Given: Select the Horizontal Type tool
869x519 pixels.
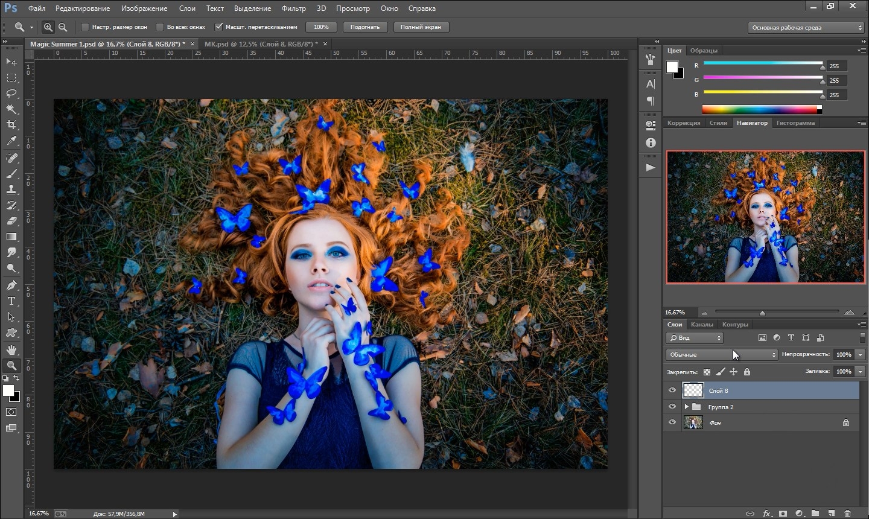Looking at the screenshot, I should (11, 301).
